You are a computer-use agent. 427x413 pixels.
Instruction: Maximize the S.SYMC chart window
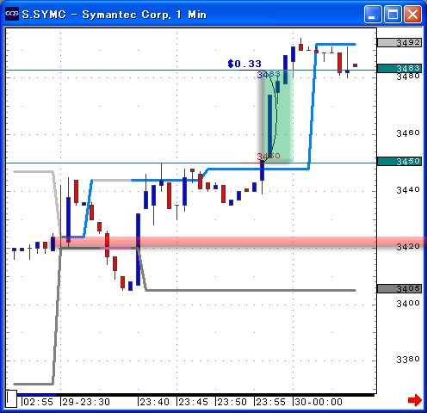tap(393, 14)
